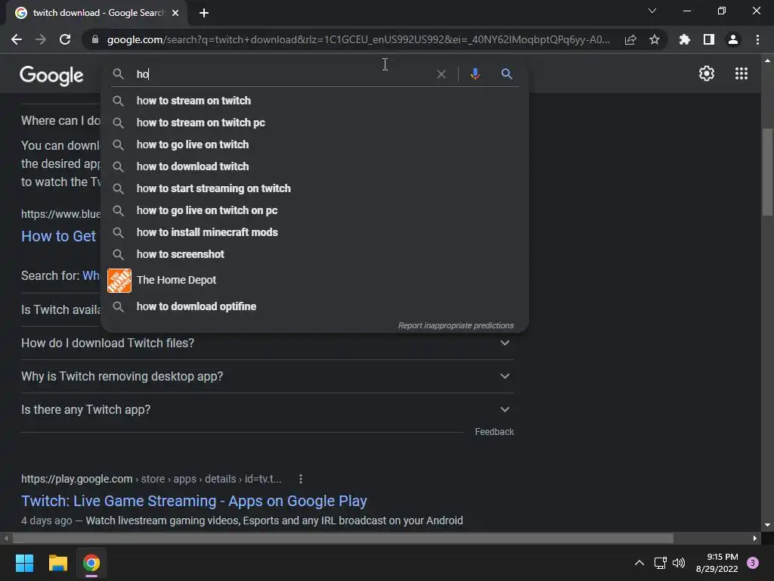Toggle the side panel icon
Screen dimensions: 774x581
[709, 39]
